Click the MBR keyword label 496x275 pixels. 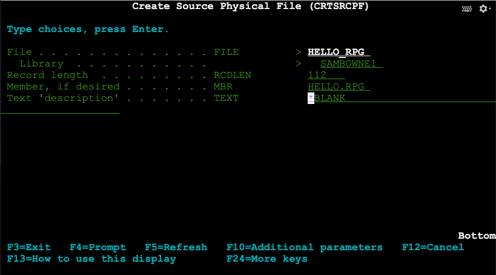pos(223,86)
